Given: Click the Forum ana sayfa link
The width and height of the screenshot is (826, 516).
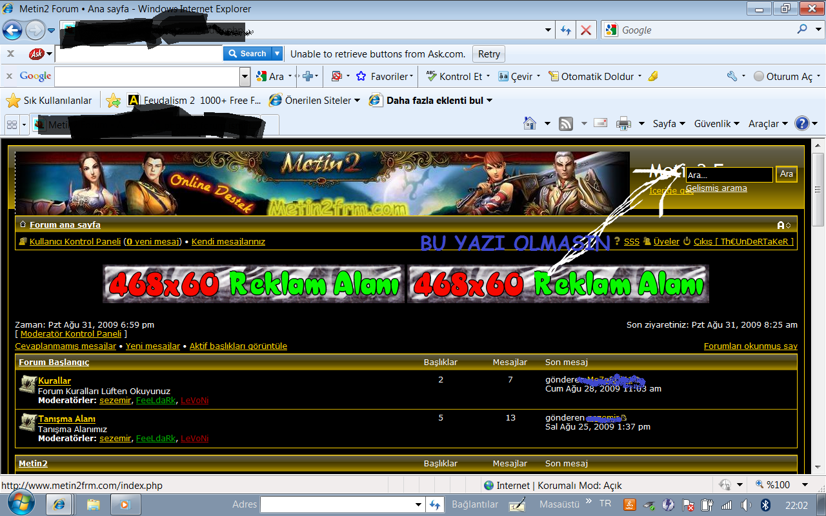Looking at the screenshot, I should (65, 225).
